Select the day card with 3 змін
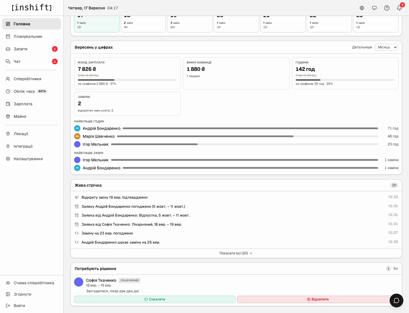Screen dimensions: 409x313 (x=190, y=24)
